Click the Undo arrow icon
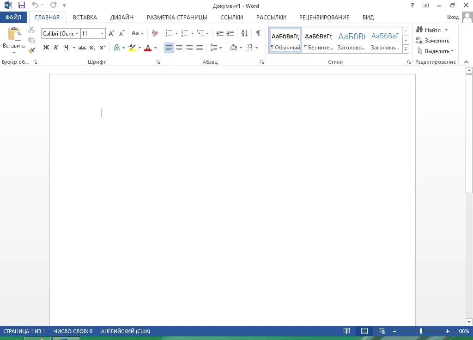 [35, 5]
